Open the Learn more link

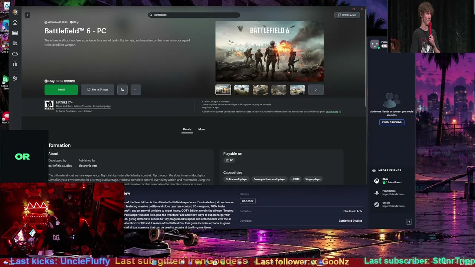pyautogui.click(x=333, y=112)
